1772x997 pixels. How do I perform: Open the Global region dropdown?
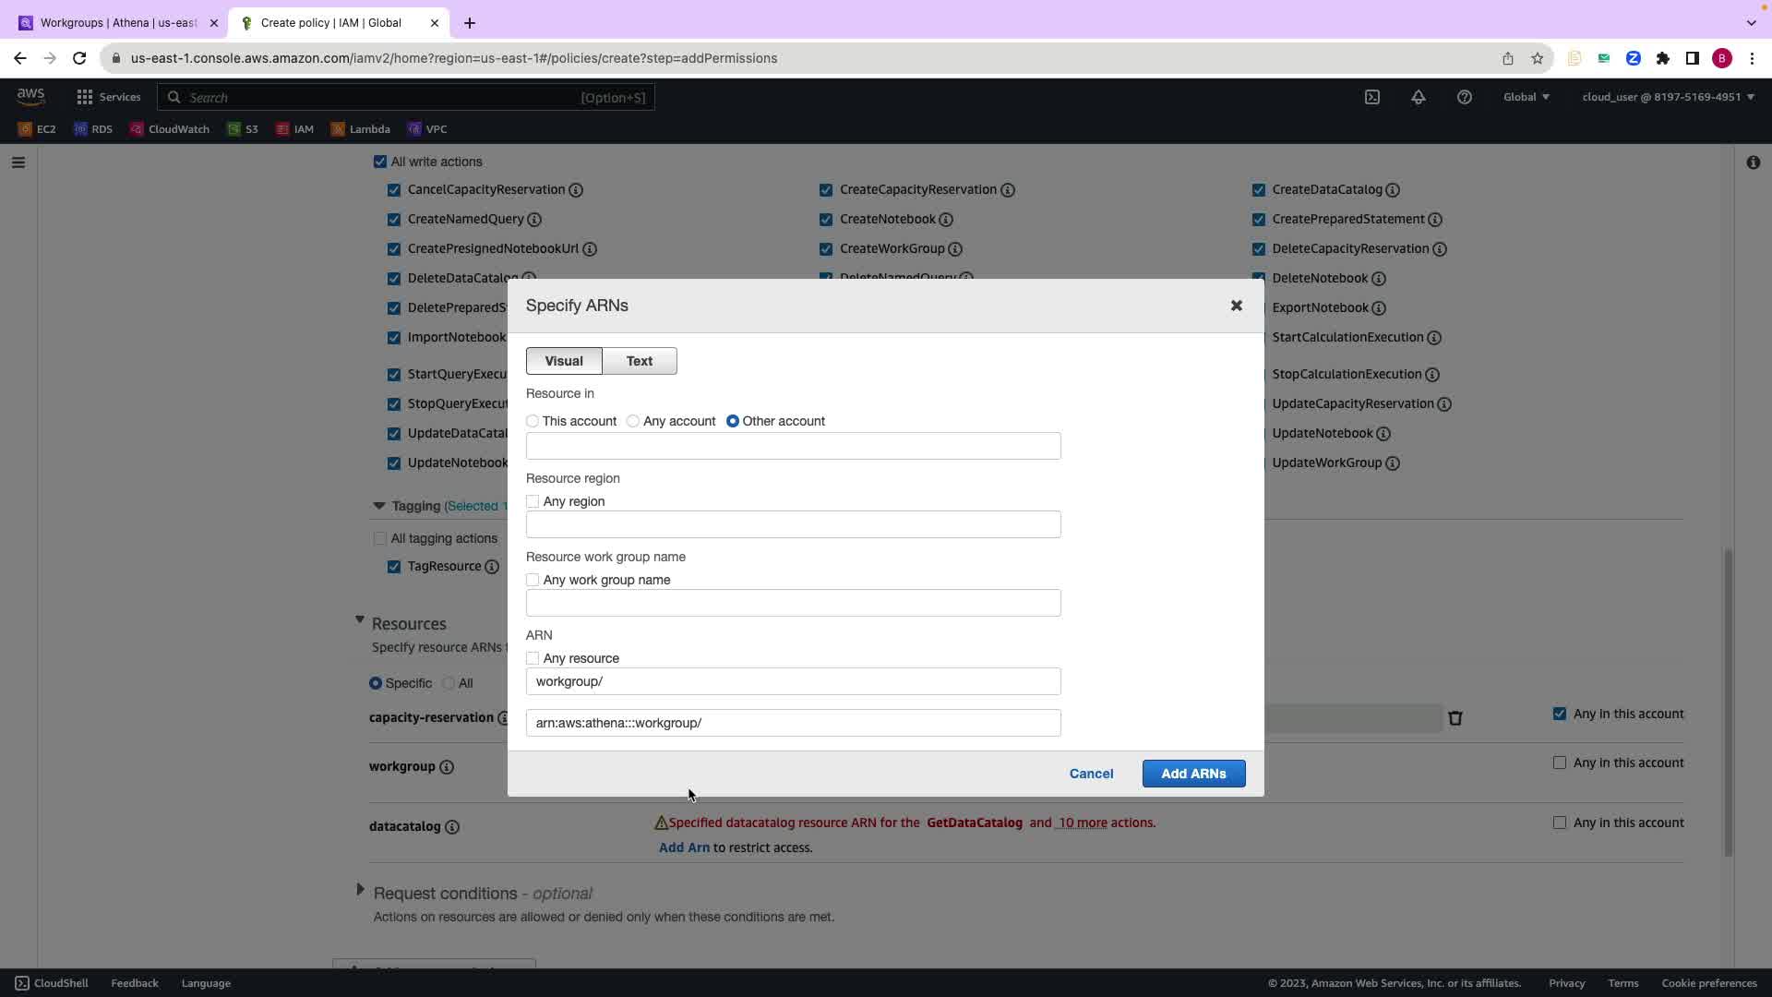coord(1526,97)
